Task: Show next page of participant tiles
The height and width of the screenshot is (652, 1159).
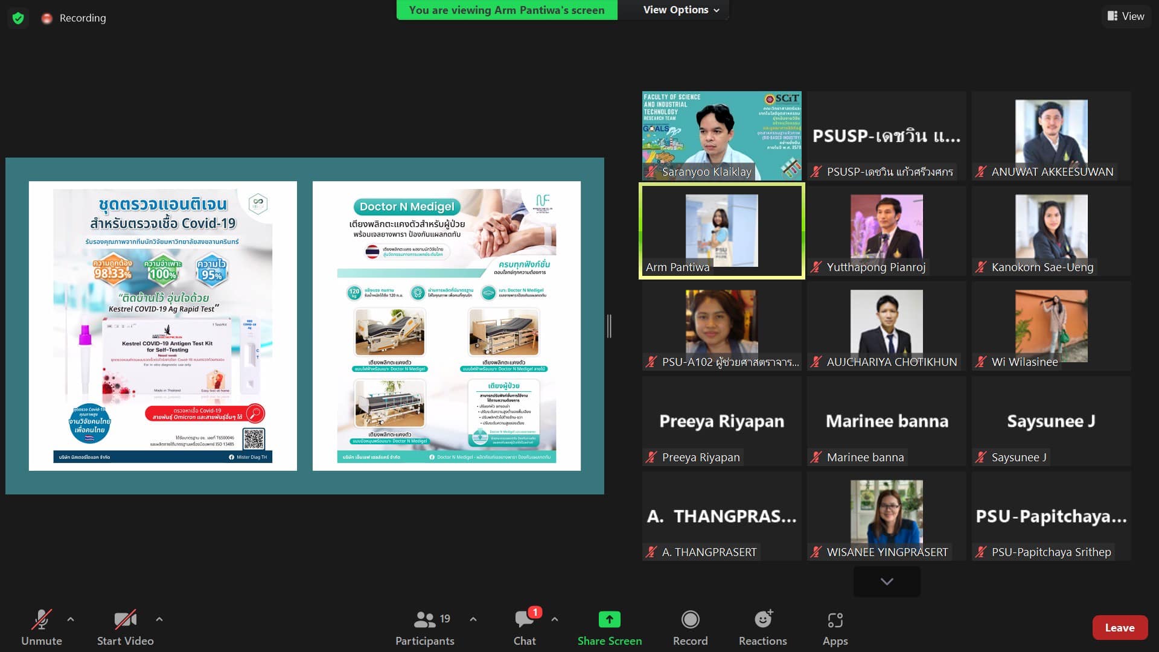Action: [887, 581]
